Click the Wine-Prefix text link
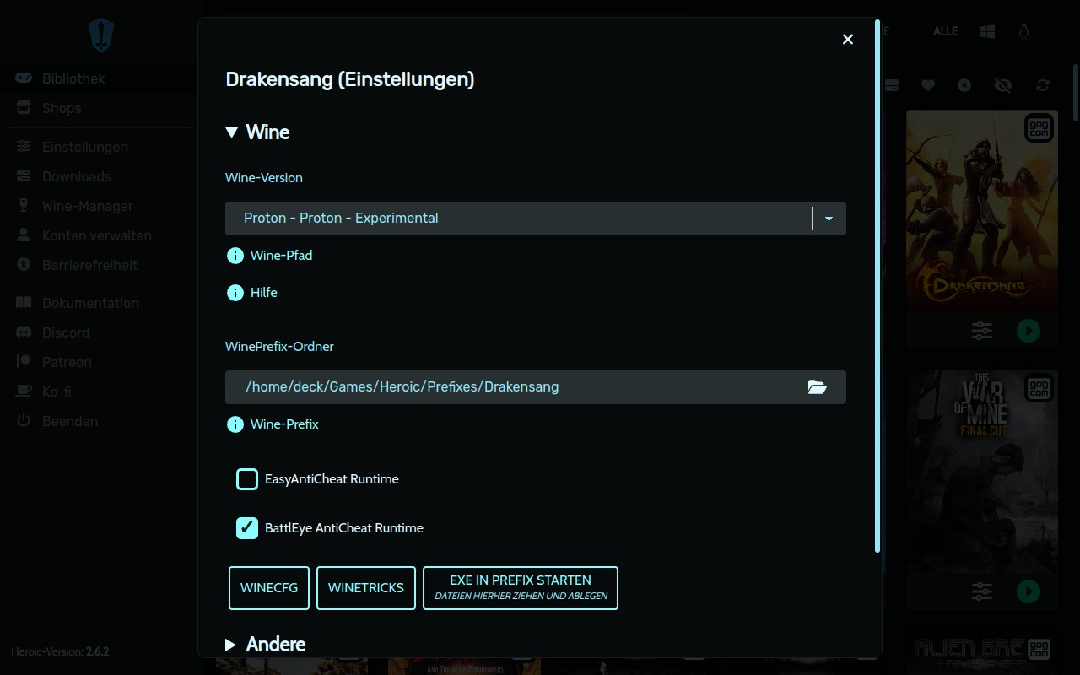1080x675 pixels. click(x=284, y=424)
